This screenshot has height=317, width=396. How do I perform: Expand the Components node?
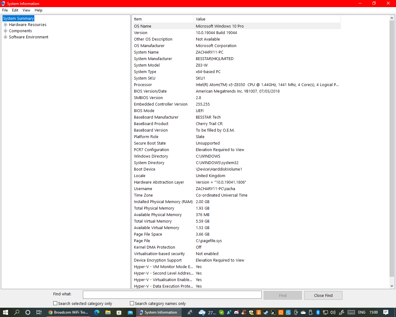(x=5, y=31)
